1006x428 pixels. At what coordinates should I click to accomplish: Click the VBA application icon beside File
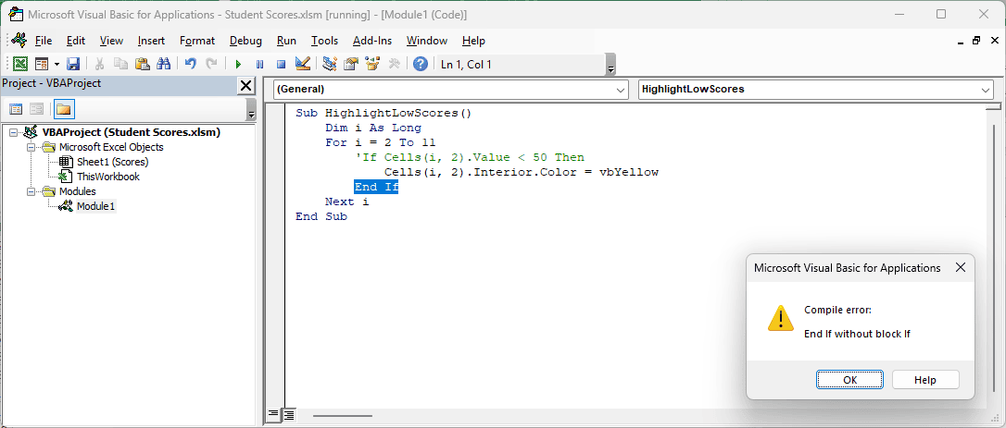coord(19,41)
